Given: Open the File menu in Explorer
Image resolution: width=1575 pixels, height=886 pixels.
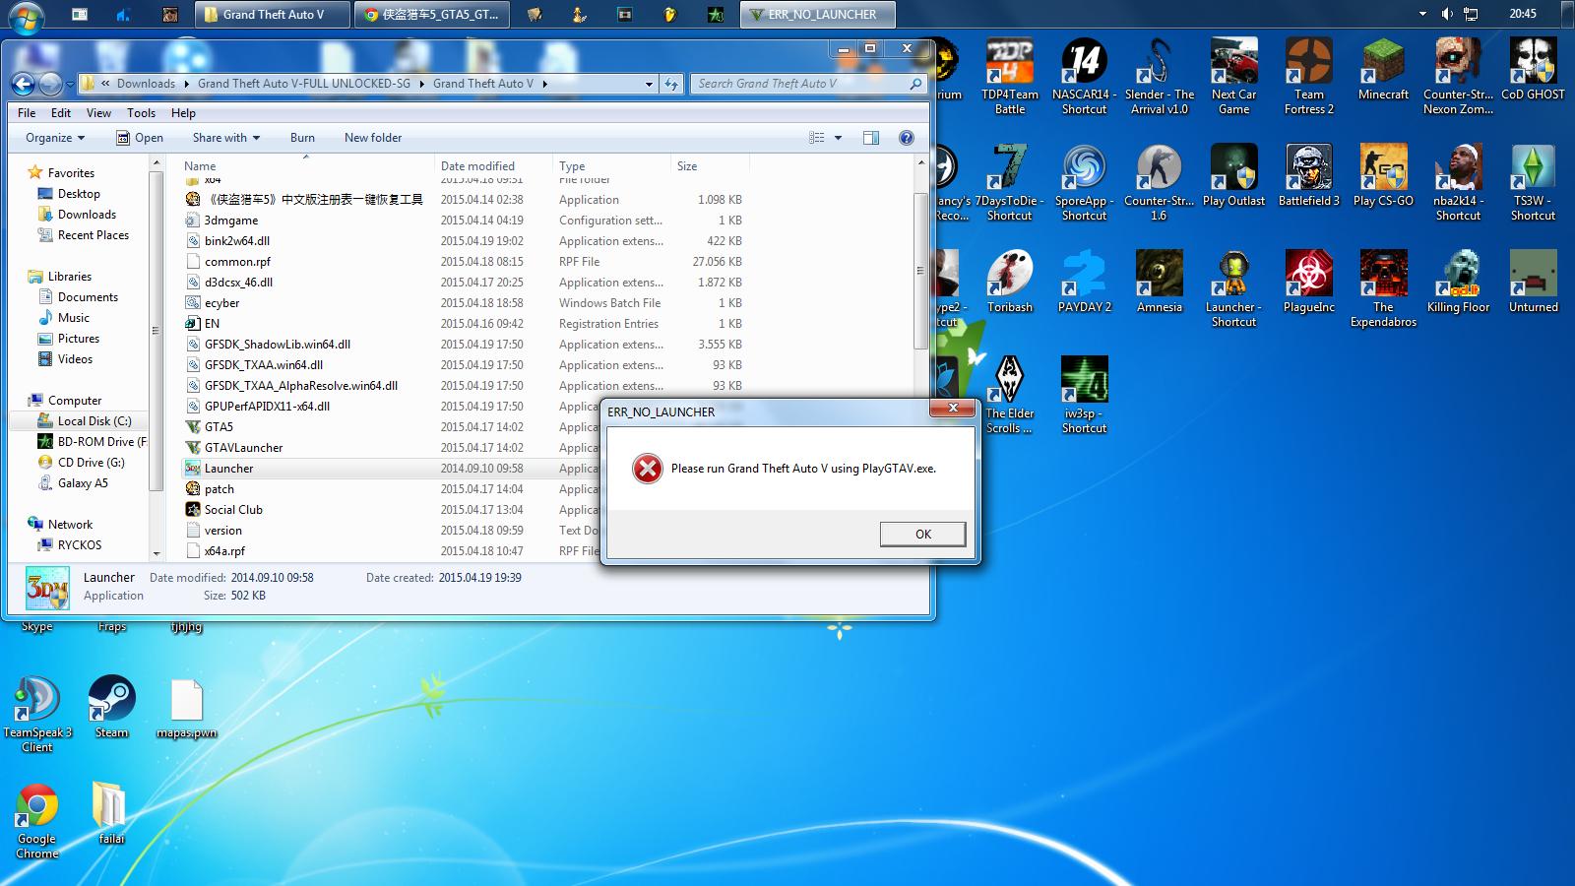Looking at the screenshot, I should [x=27, y=113].
